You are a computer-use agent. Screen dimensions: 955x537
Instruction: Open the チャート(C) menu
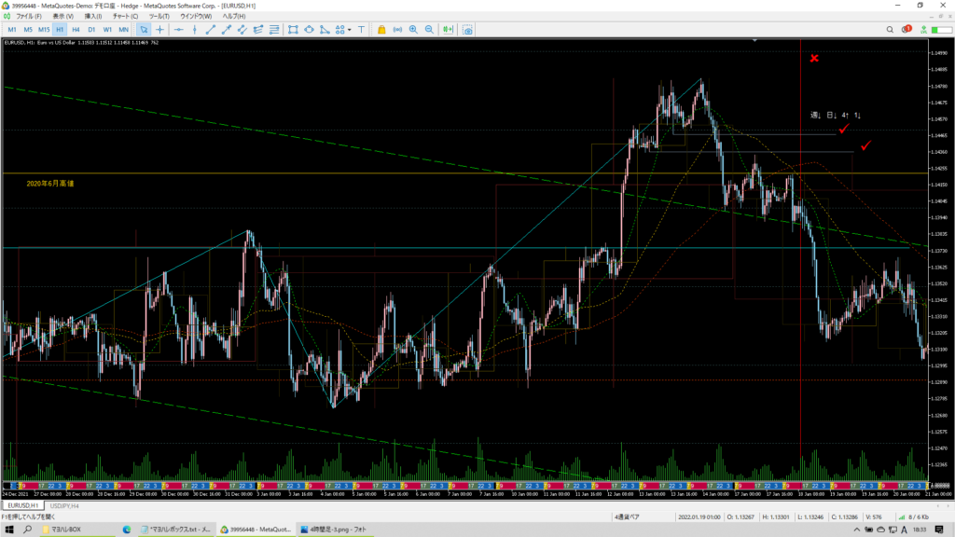click(x=124, y=17)
